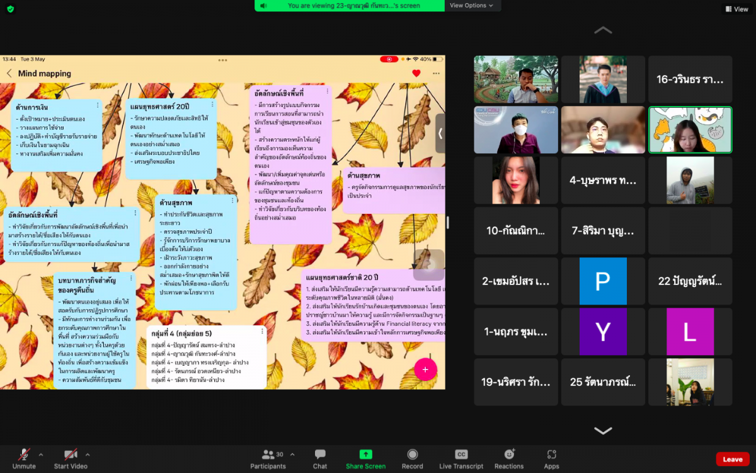Go back using the chevron beside Mind mapping

(x=9, y=73)
